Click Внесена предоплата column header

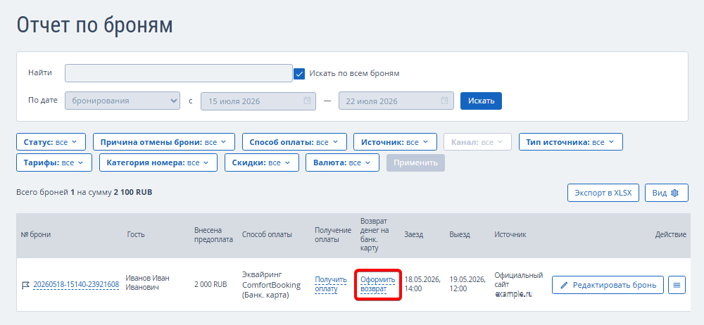(214, 234)
